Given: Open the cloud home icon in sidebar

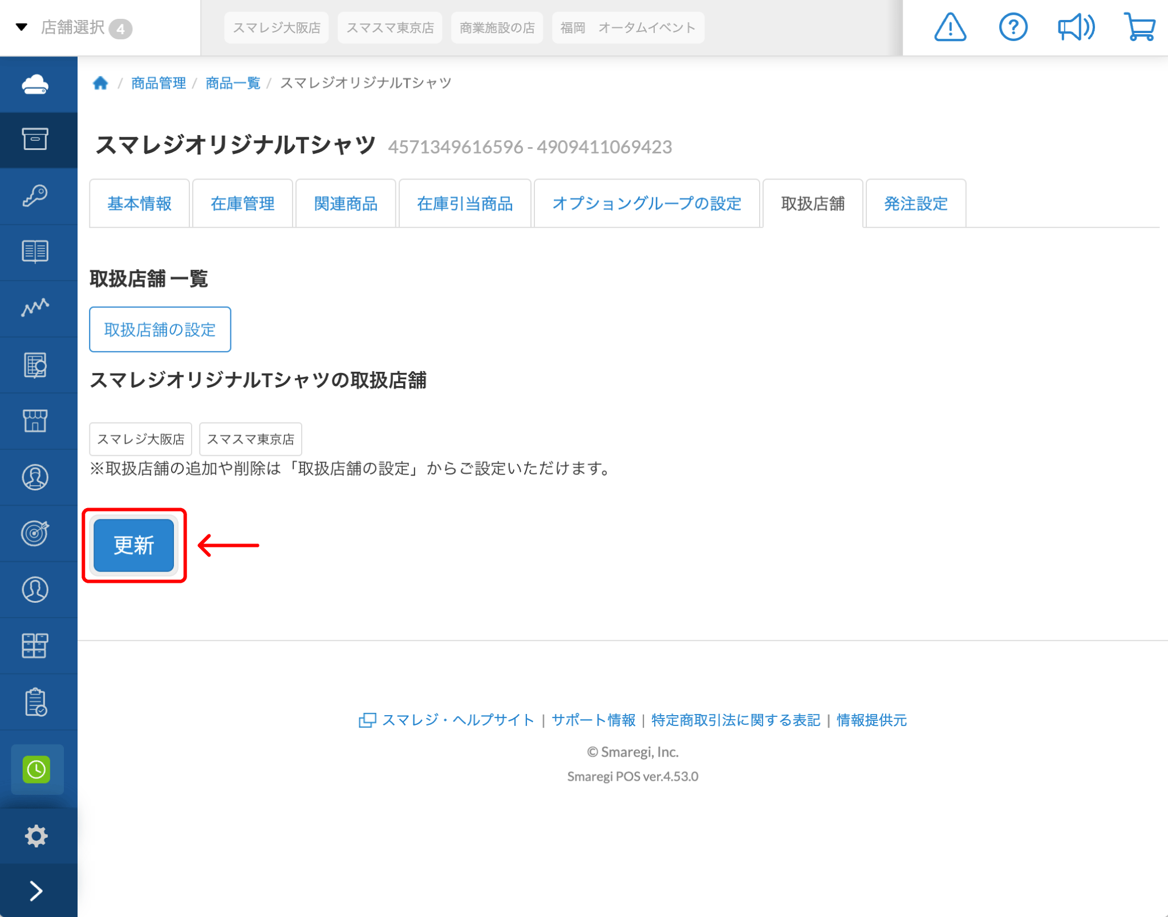Looking at the screenshot, I should (35, 84).
